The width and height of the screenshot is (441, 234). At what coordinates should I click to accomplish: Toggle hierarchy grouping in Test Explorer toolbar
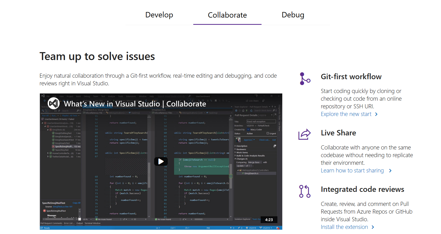click(46, 111)
